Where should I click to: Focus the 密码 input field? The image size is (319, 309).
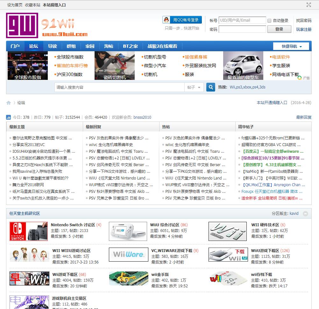tap(242, 29)
